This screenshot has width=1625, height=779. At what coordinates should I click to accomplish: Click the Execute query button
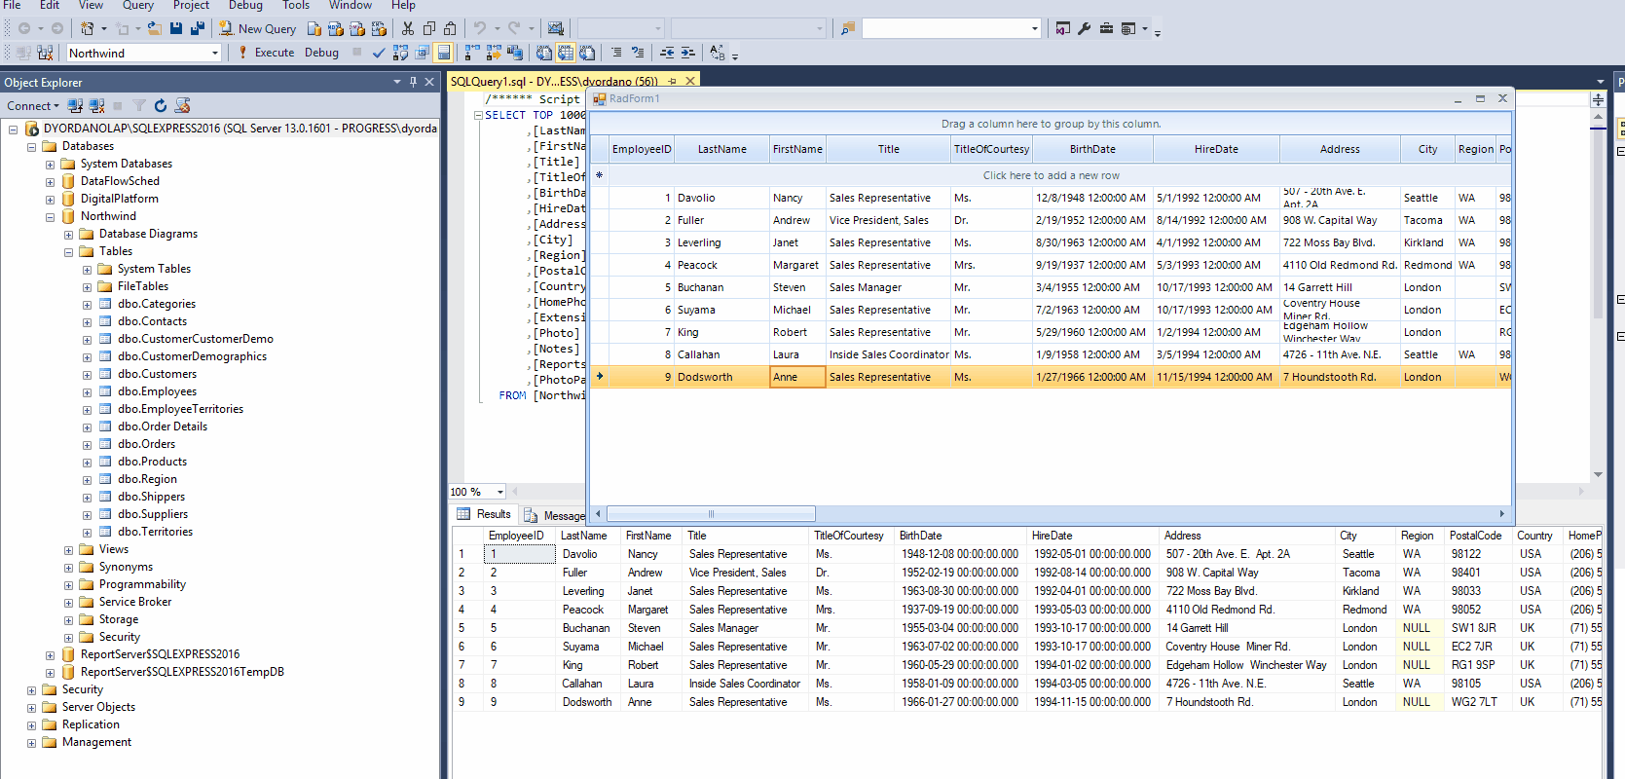pos(266,53)
